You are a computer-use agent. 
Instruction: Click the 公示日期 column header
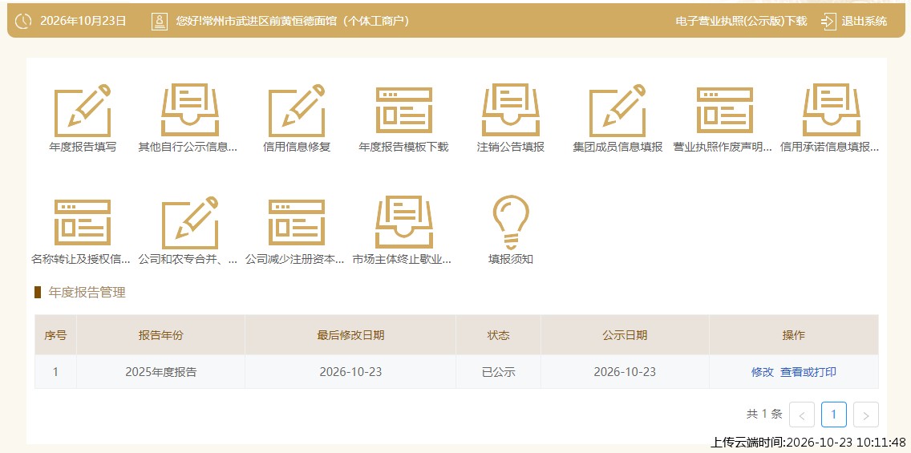(x=625, y=335)
